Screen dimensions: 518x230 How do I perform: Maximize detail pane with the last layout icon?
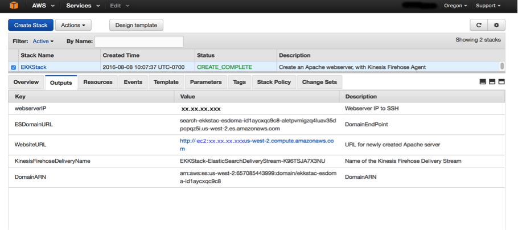[x=501, y=82]
